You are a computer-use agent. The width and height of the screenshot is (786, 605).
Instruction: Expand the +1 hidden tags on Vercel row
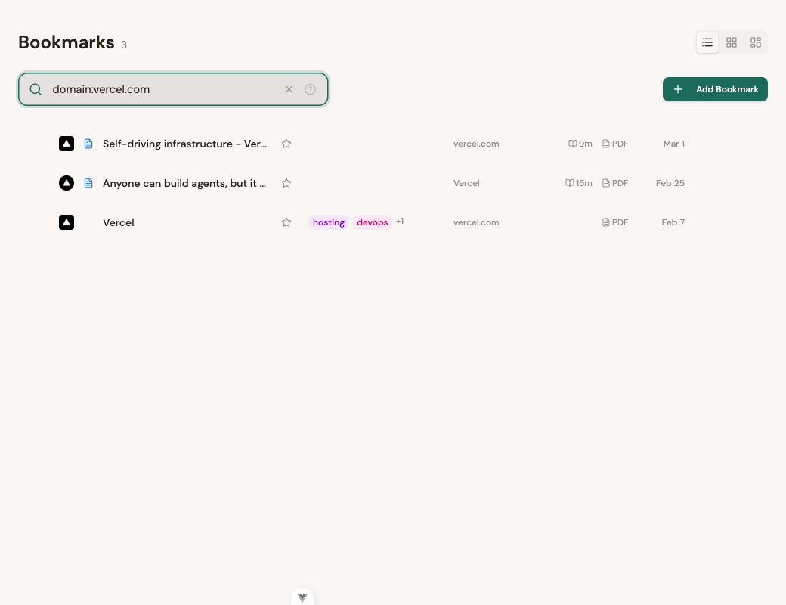400,222
